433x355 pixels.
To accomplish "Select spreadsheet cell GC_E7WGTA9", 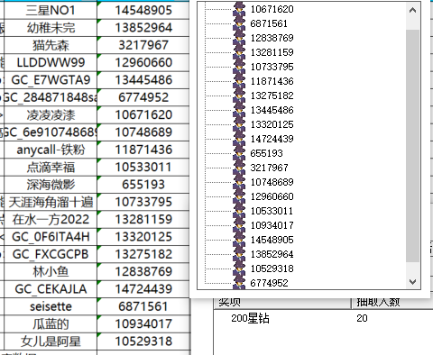I will [x=51, y=80].
